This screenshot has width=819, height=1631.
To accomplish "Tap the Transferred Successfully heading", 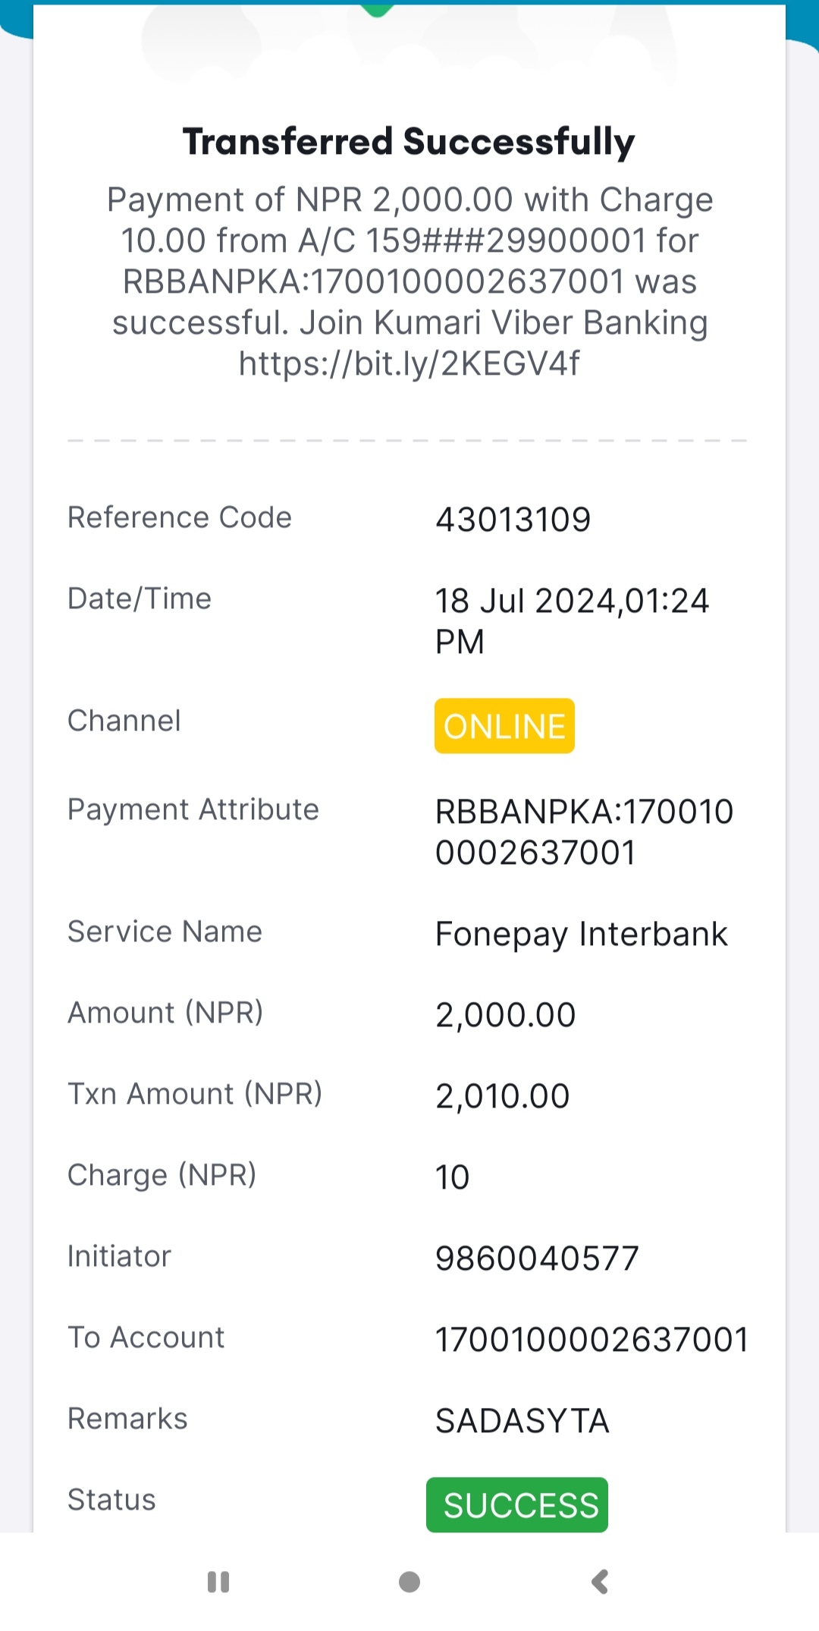I will pyautogui.click(x=409, y=142).
